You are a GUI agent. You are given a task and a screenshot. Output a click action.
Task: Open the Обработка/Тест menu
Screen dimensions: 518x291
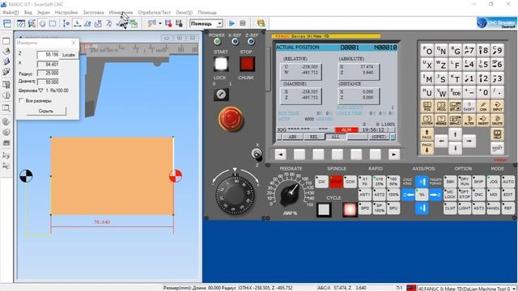point(155,13)
